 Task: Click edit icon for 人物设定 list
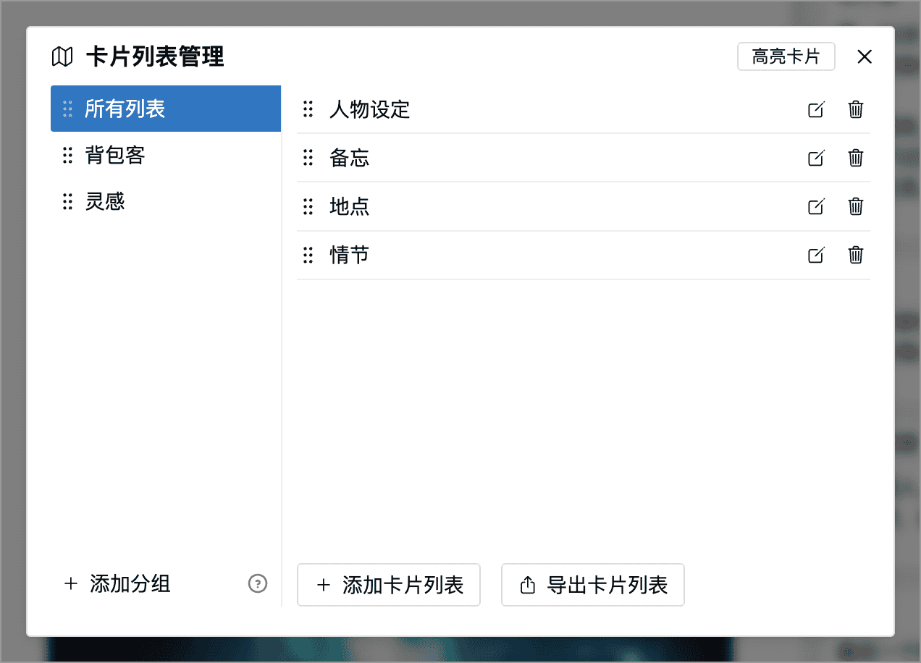(816, 109)
